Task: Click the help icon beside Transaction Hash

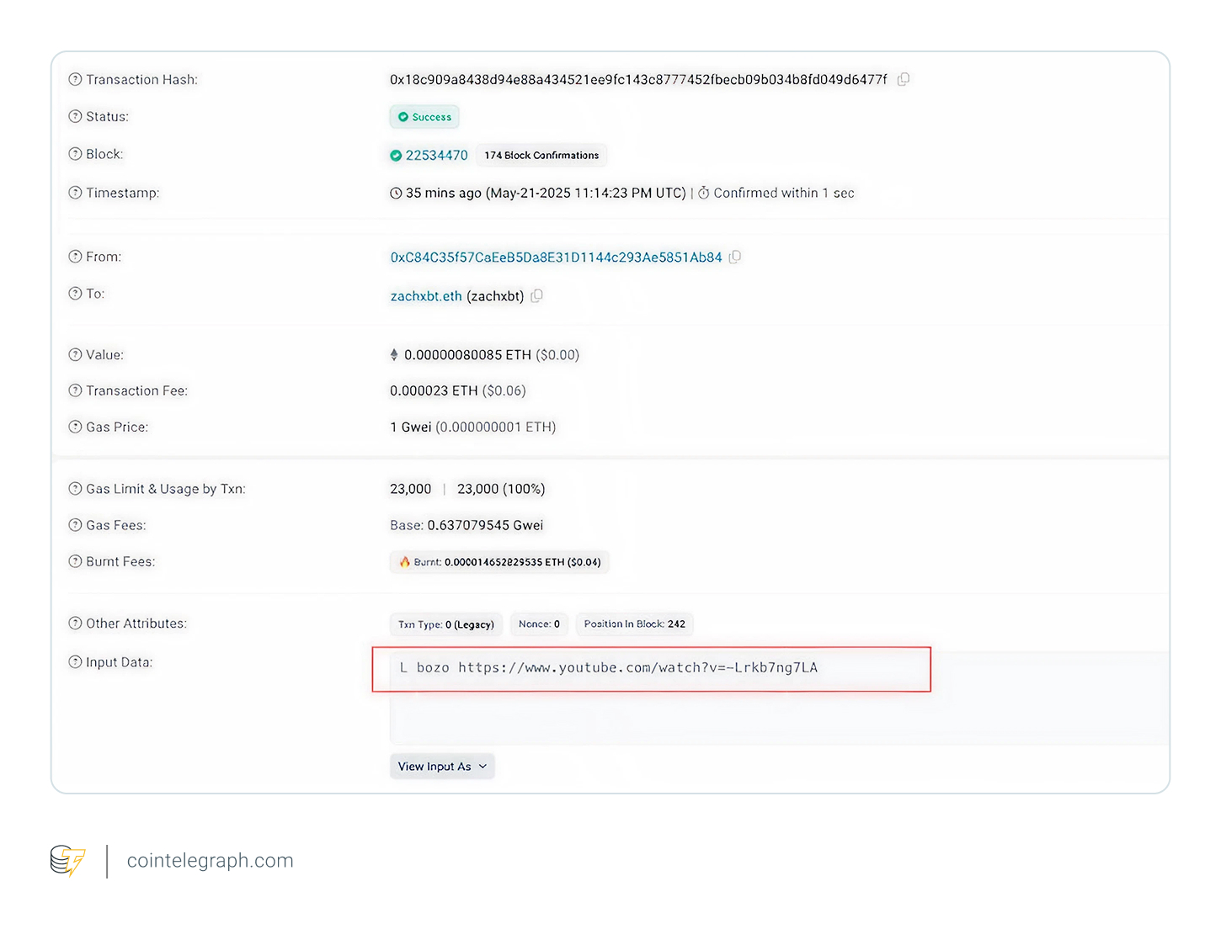Action: point(74,78)
